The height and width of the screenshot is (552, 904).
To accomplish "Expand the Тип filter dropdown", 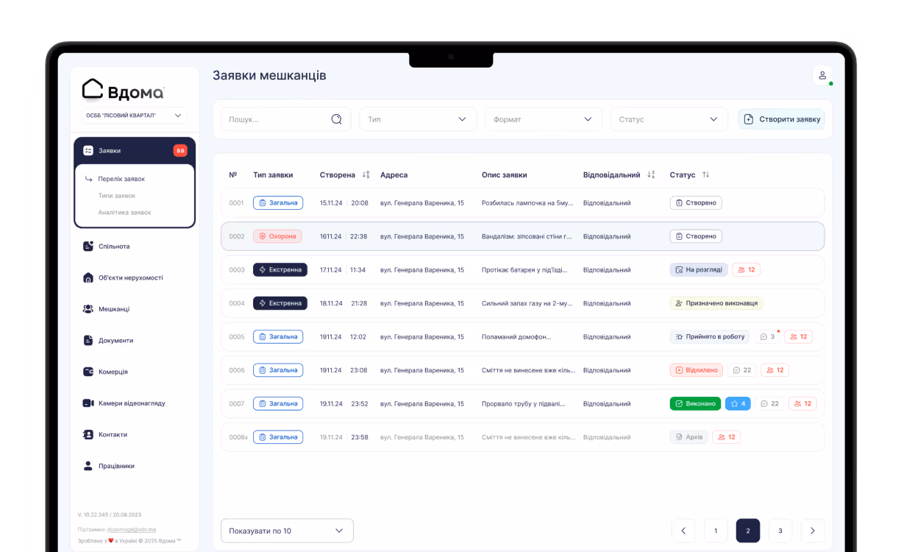I will tap(418, 119).
